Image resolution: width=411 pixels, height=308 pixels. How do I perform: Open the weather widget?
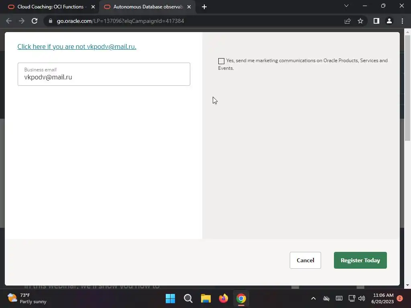pos(27,298)
